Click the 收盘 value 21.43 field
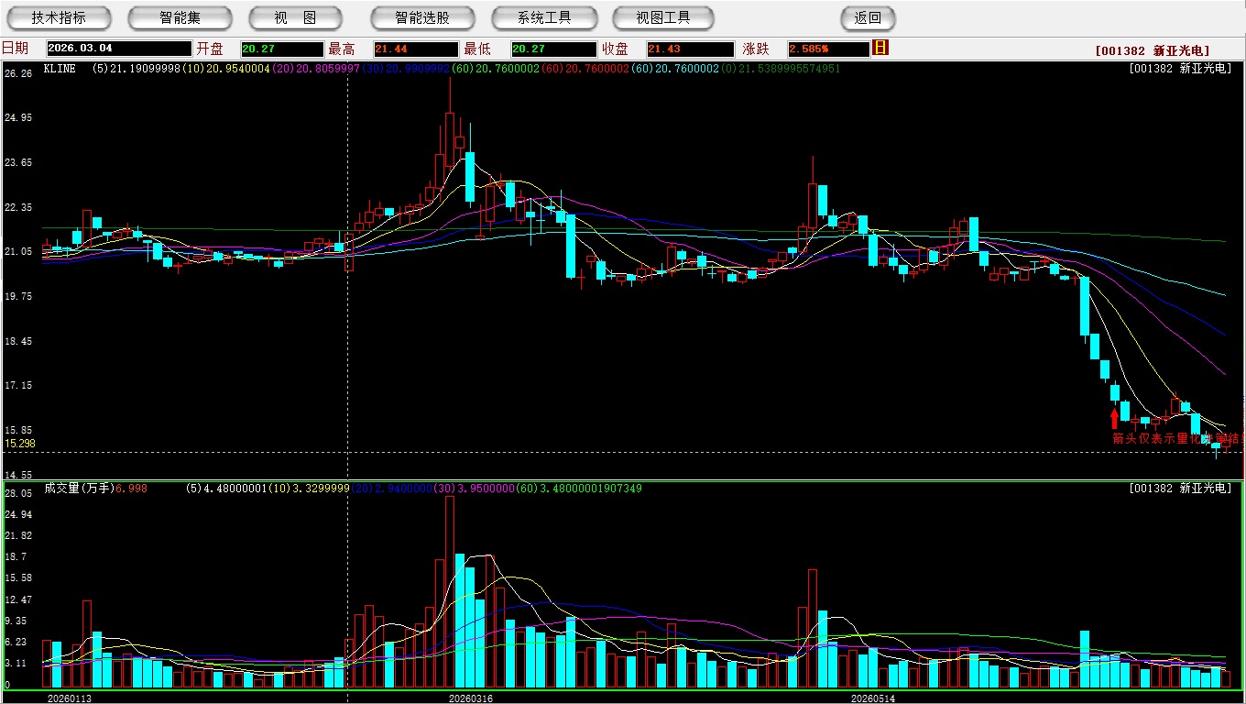1246x704 pixels. pos(690,49)
